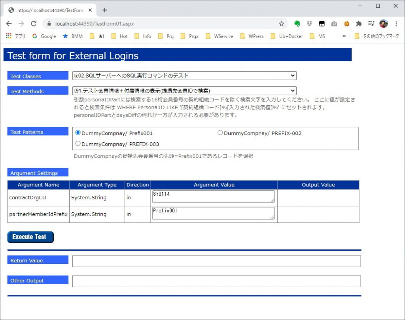
Task: Click the Argument Settings label
Action: pyautogui.click(x=38, y=172)
